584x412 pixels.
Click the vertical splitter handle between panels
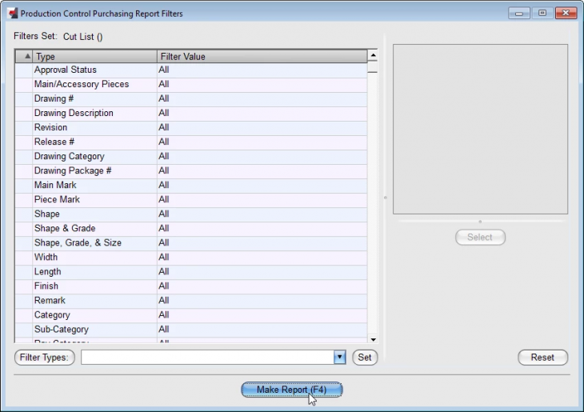385,198
